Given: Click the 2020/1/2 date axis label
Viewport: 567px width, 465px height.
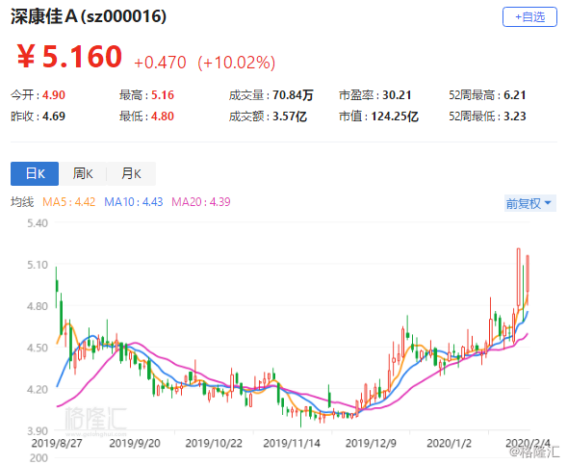Looking at the screenshot, I should tap(449, 443).
